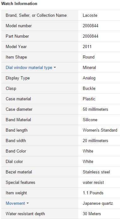The width and height of the screenshot is (120, 219).
Task: Expand the arrow next to Movement
Action: click(x=27, y=203)
